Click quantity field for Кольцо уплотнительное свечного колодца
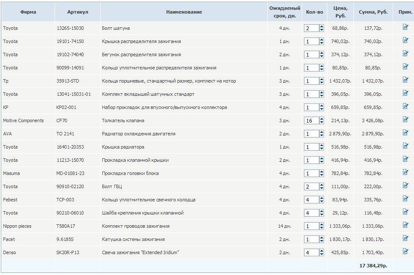 [311, 200]
